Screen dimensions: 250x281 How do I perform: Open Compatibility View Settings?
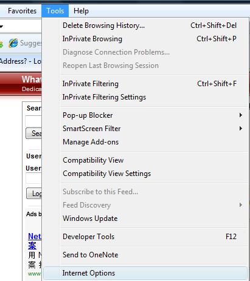pos(145,174)
